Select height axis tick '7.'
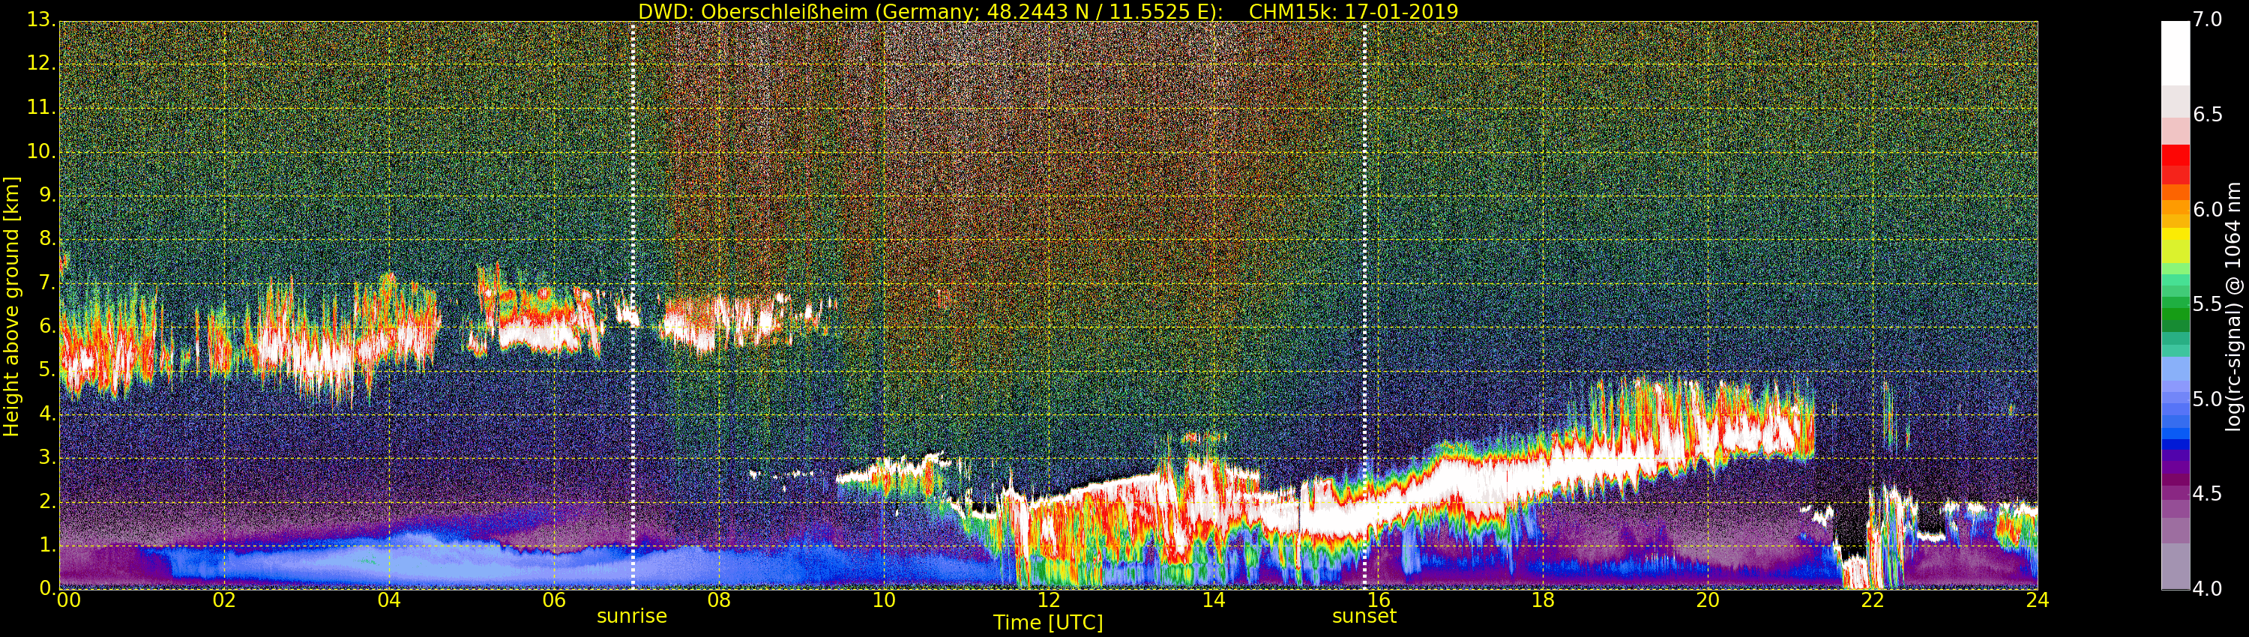This screenshot has width=2249, height=637. pyautogui.click(x=47, y=283)
